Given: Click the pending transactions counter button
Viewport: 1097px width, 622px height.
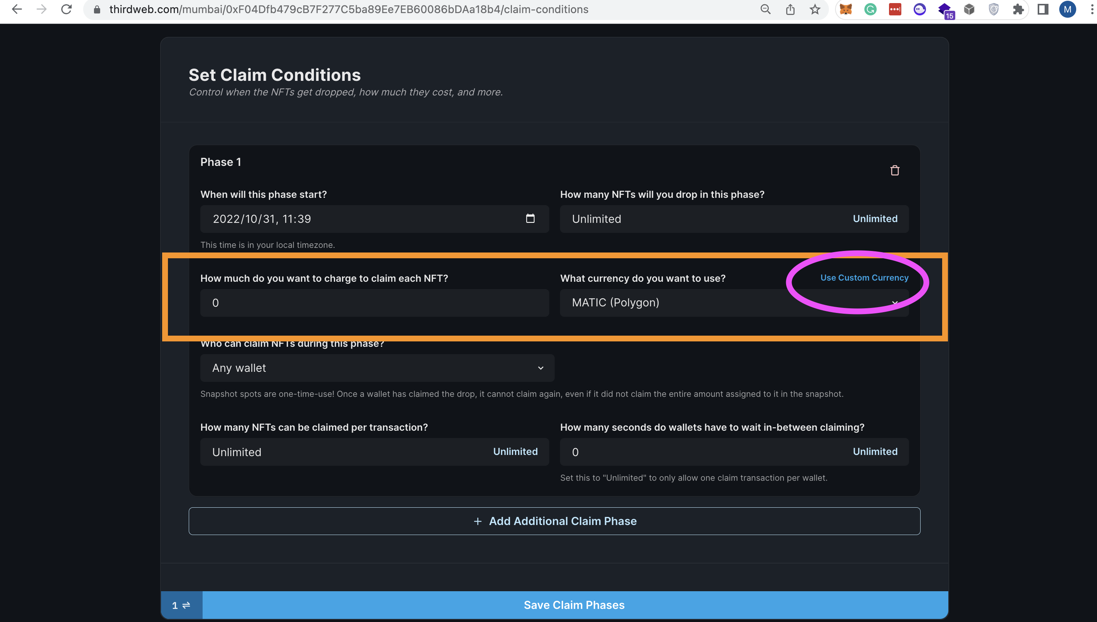Looking at the screenshot, I should point(181,605).
